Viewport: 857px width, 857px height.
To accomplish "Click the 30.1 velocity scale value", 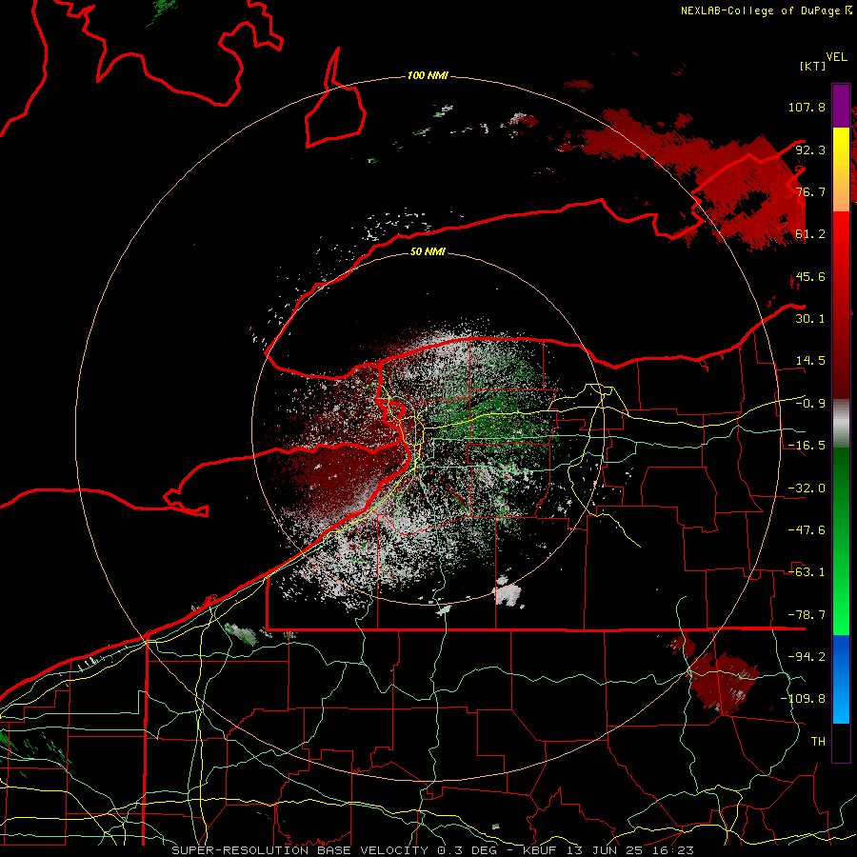I will click(810, 319).
